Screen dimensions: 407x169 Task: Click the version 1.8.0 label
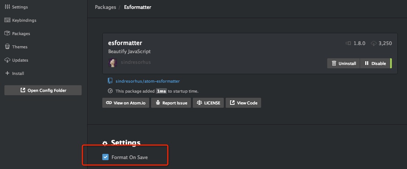point(359,43)
